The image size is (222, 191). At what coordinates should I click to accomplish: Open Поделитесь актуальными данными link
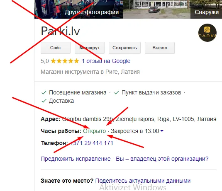click(143, 181)
